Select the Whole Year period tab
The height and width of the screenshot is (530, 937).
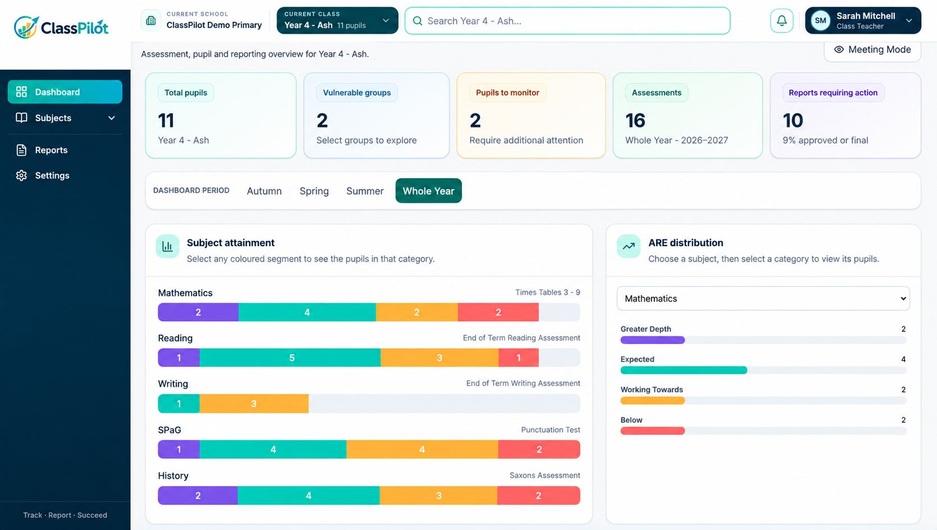click(429, 191)
